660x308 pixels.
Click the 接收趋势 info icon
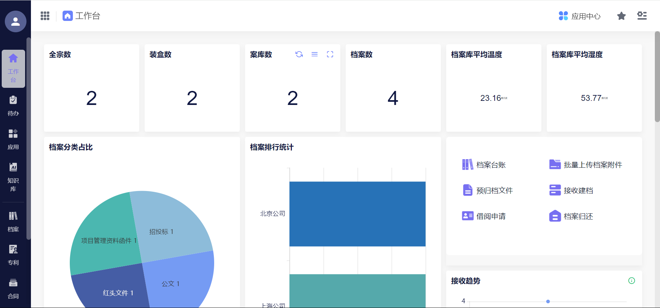pyautogui.click(x=631, y=281)
